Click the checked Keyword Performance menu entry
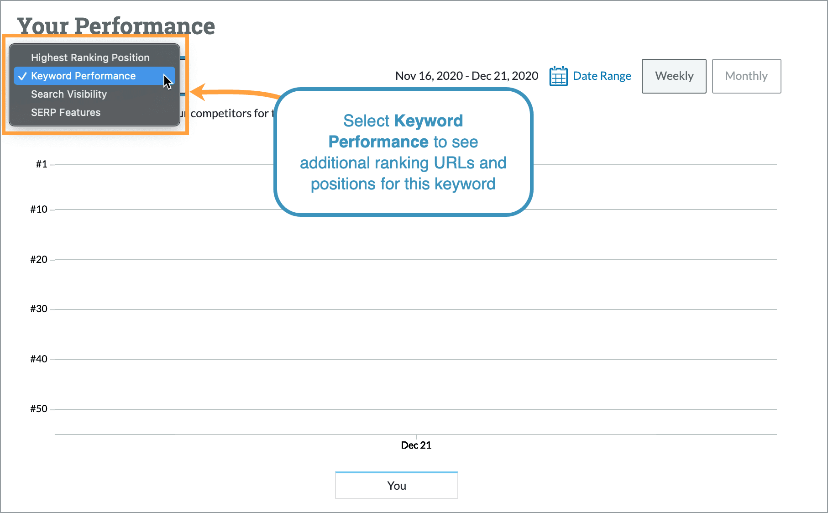This screenshot has width=828, height=513. [83, 76]
